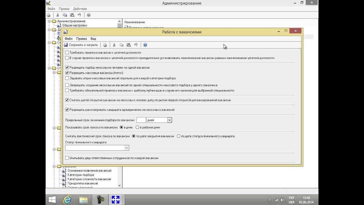Click Cut scissors icon in Администрирование toolbar
Screen dimensions: 364x205
click(x=57, y=15)
